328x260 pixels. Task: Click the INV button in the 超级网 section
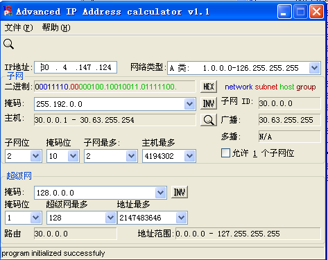180,192
